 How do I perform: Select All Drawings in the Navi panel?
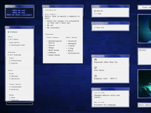pyautogui.click(x=8, y=55)
